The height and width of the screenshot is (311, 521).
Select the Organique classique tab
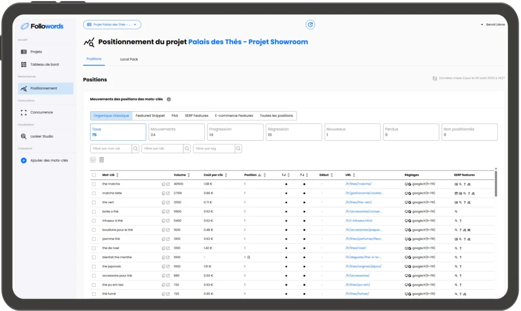point(111,116)
